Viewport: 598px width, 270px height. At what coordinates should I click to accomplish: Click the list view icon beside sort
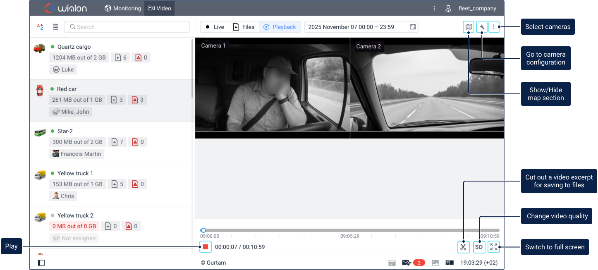pos(55,27)
